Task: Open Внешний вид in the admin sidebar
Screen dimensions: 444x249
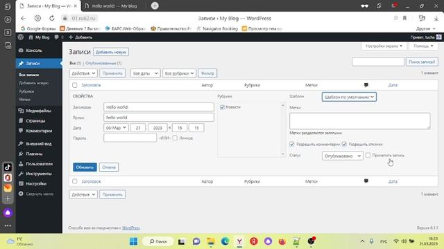Action: 39,144
